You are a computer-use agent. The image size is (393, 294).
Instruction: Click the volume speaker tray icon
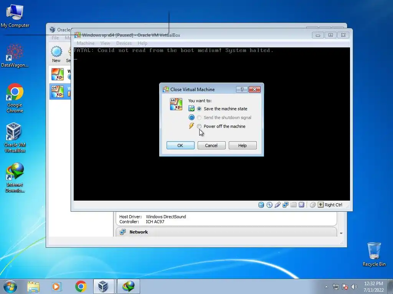pyautogui.click(x=354, y=287)
